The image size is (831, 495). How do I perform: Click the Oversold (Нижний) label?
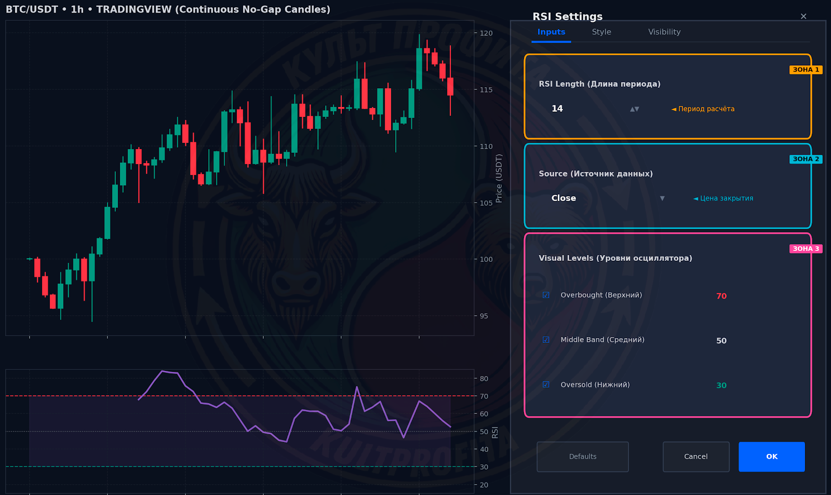tap(595, 385)
